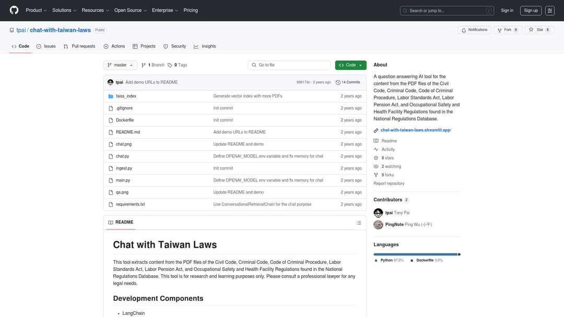Switch to the Security tab
This screenshot has height=317, width=564.
(x=174, y=46)
